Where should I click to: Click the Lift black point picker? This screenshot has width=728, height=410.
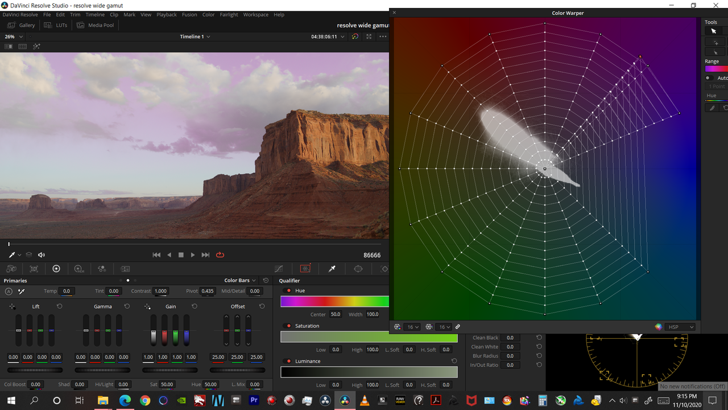(x=12, y=306)
